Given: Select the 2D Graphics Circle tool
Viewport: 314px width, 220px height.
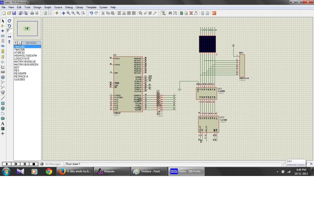Looking at the screenshot, I should (x=3, y=108).
